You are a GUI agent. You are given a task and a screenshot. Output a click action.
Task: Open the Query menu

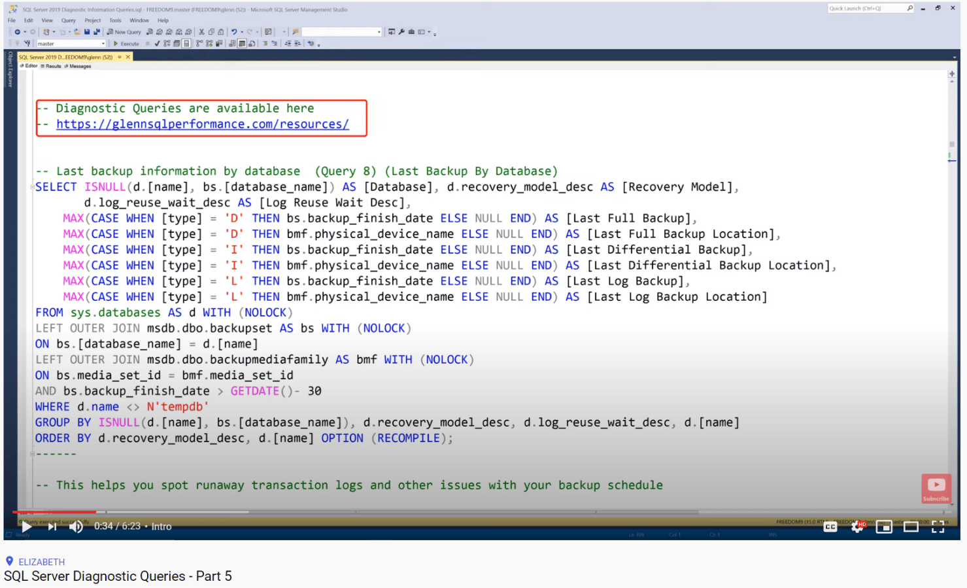[69, 20]
